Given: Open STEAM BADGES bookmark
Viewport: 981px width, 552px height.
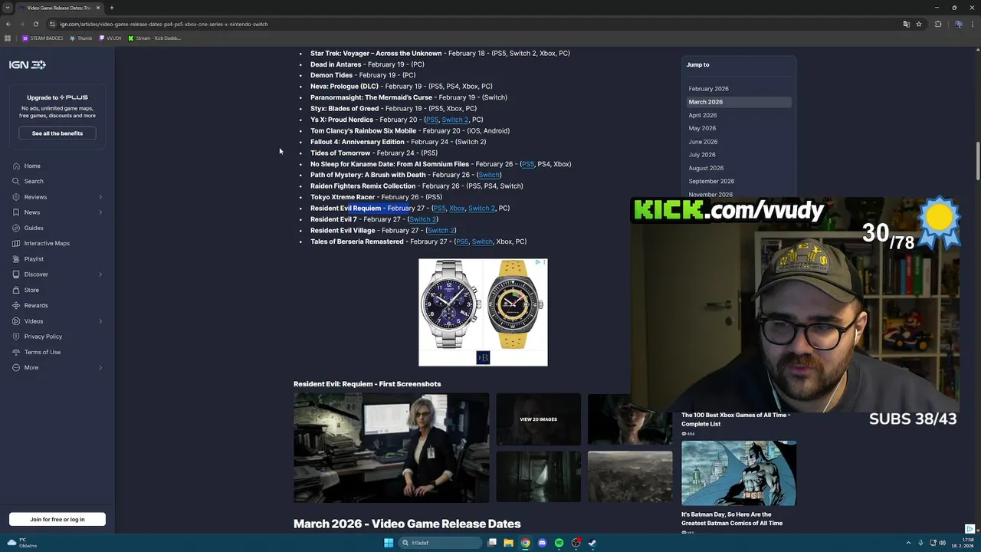Looking at the screenshot, I should click(43, 38).
